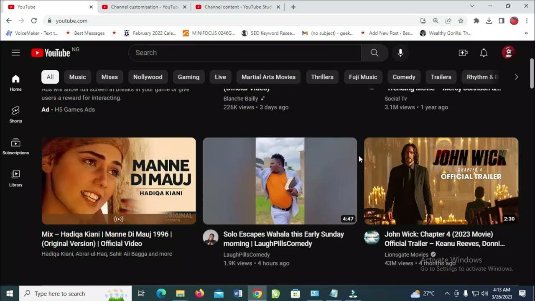The image size is (535, 301).
Task: Click the YouTube logo
Action: [51, 53]
